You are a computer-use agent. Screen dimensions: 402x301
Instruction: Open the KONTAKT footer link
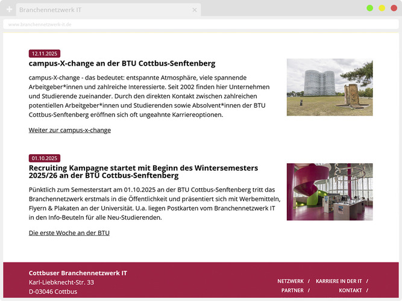350,290
